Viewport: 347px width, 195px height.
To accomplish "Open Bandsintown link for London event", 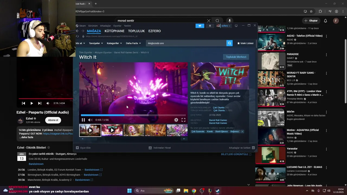I will point(93,170).
